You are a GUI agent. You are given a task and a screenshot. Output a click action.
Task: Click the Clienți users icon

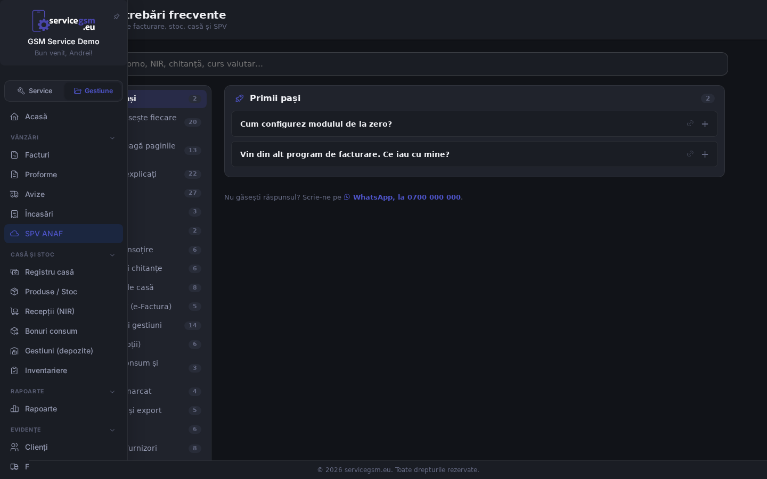(14, 447)
